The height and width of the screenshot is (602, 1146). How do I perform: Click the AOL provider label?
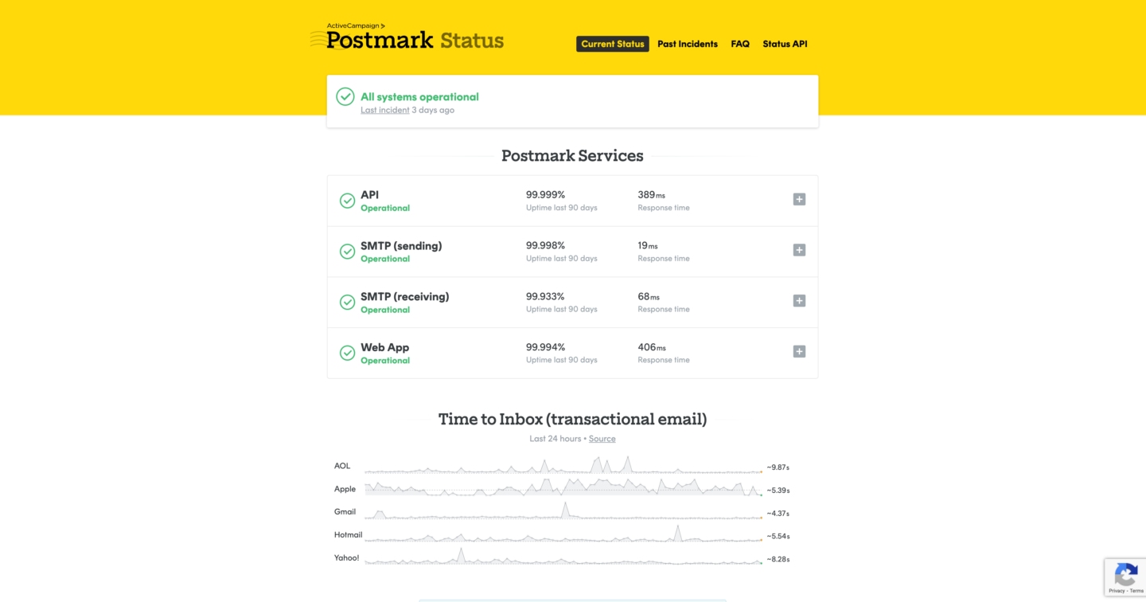tap(342, 466)
